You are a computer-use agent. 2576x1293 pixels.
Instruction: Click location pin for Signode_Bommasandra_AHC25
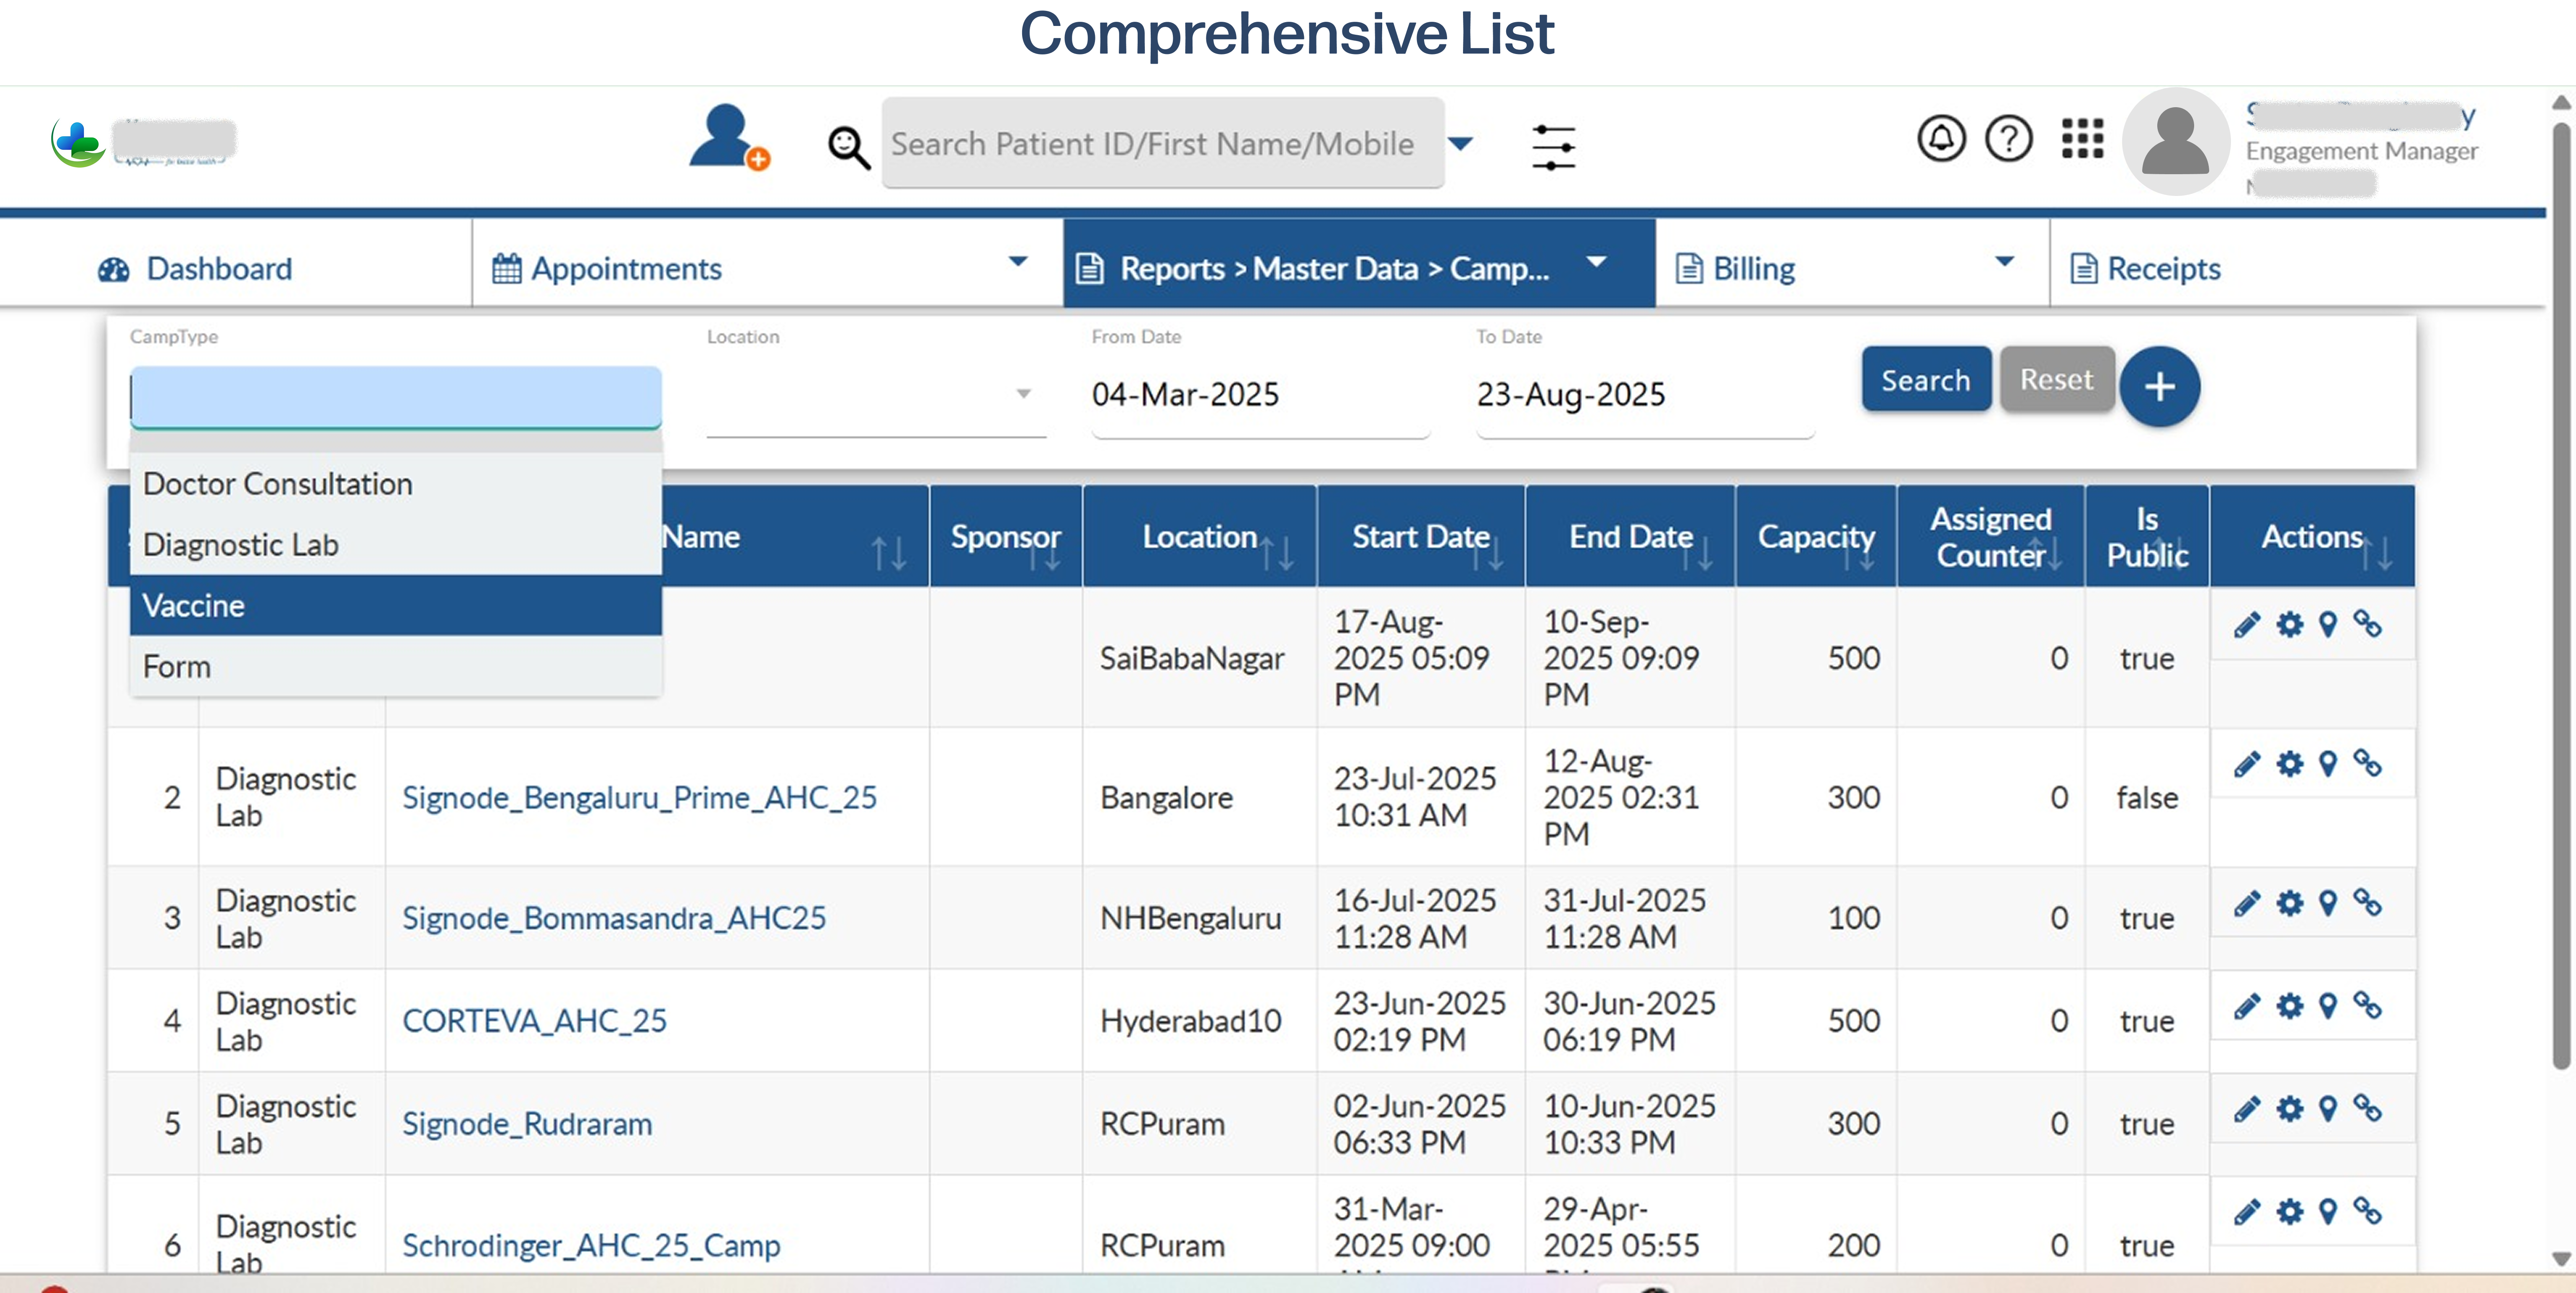tap(2328, 904)
